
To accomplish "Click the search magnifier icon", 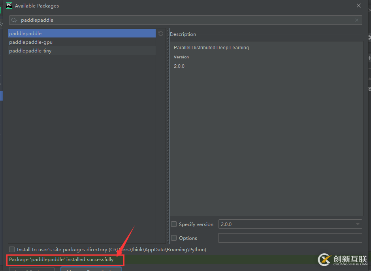I will click(14, 20).
